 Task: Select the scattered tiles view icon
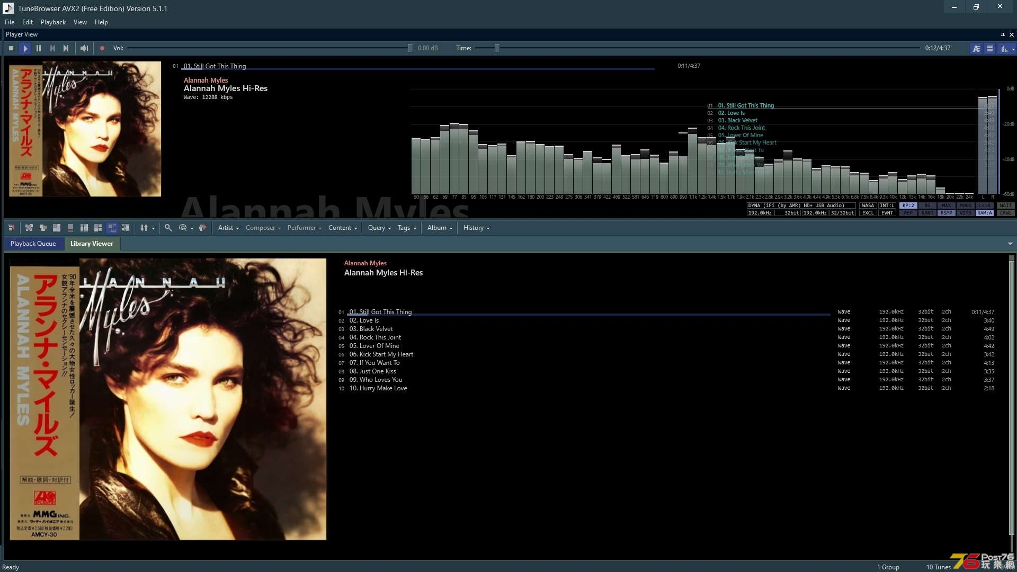pyautogui.click(x=29, y=228)
